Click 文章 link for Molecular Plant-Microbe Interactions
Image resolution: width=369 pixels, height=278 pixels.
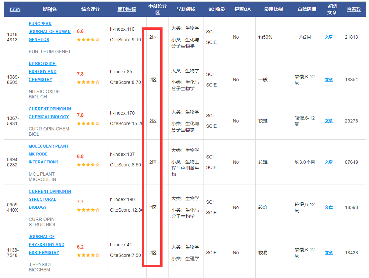[x=329, y=162]
